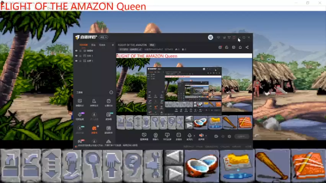Image resolution: width=326 pixels, height=183 pixels.
Task: Pick the yellow sponge inventory item
Action: coord(237,166)
